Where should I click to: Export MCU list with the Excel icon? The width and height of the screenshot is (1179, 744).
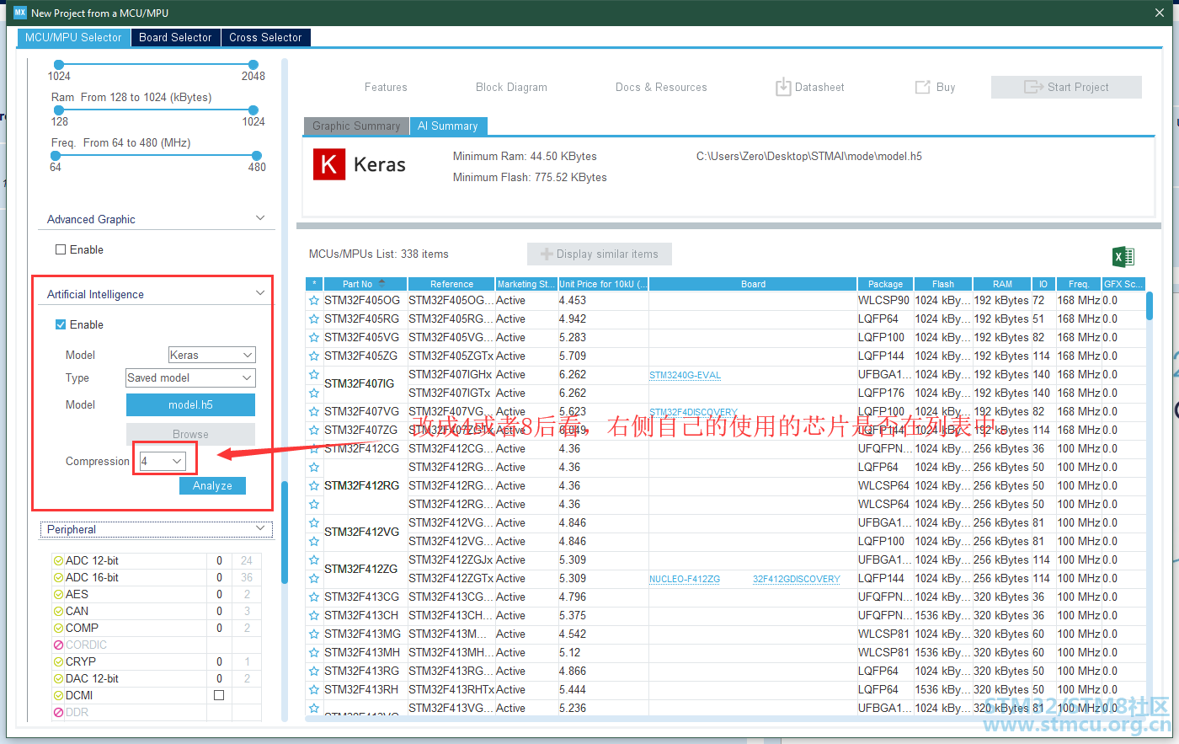[x=1123, y=257]
